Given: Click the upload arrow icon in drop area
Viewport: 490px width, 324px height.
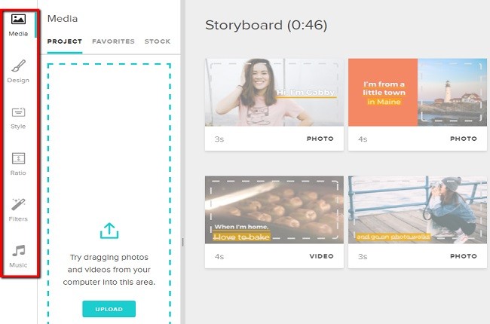Looking at the screenshot, I should [109, 231].
